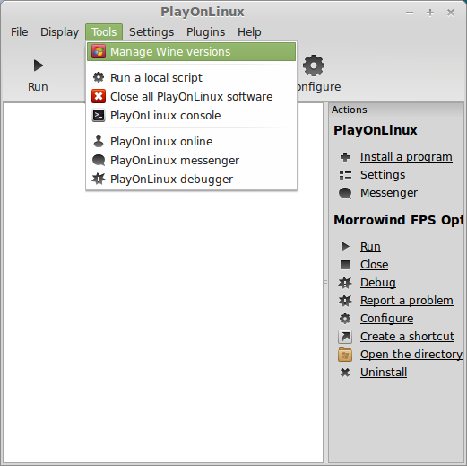
Task: Maximize the PlayOnLinux window
Action: pos(430,13)
